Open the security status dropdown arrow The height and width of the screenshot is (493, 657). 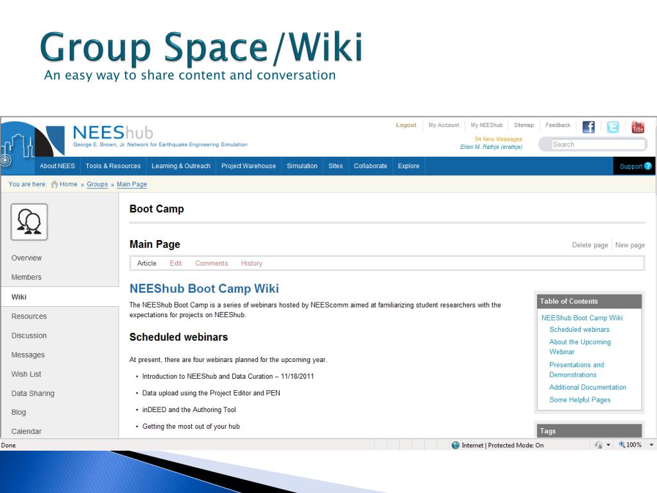point(608,445)
